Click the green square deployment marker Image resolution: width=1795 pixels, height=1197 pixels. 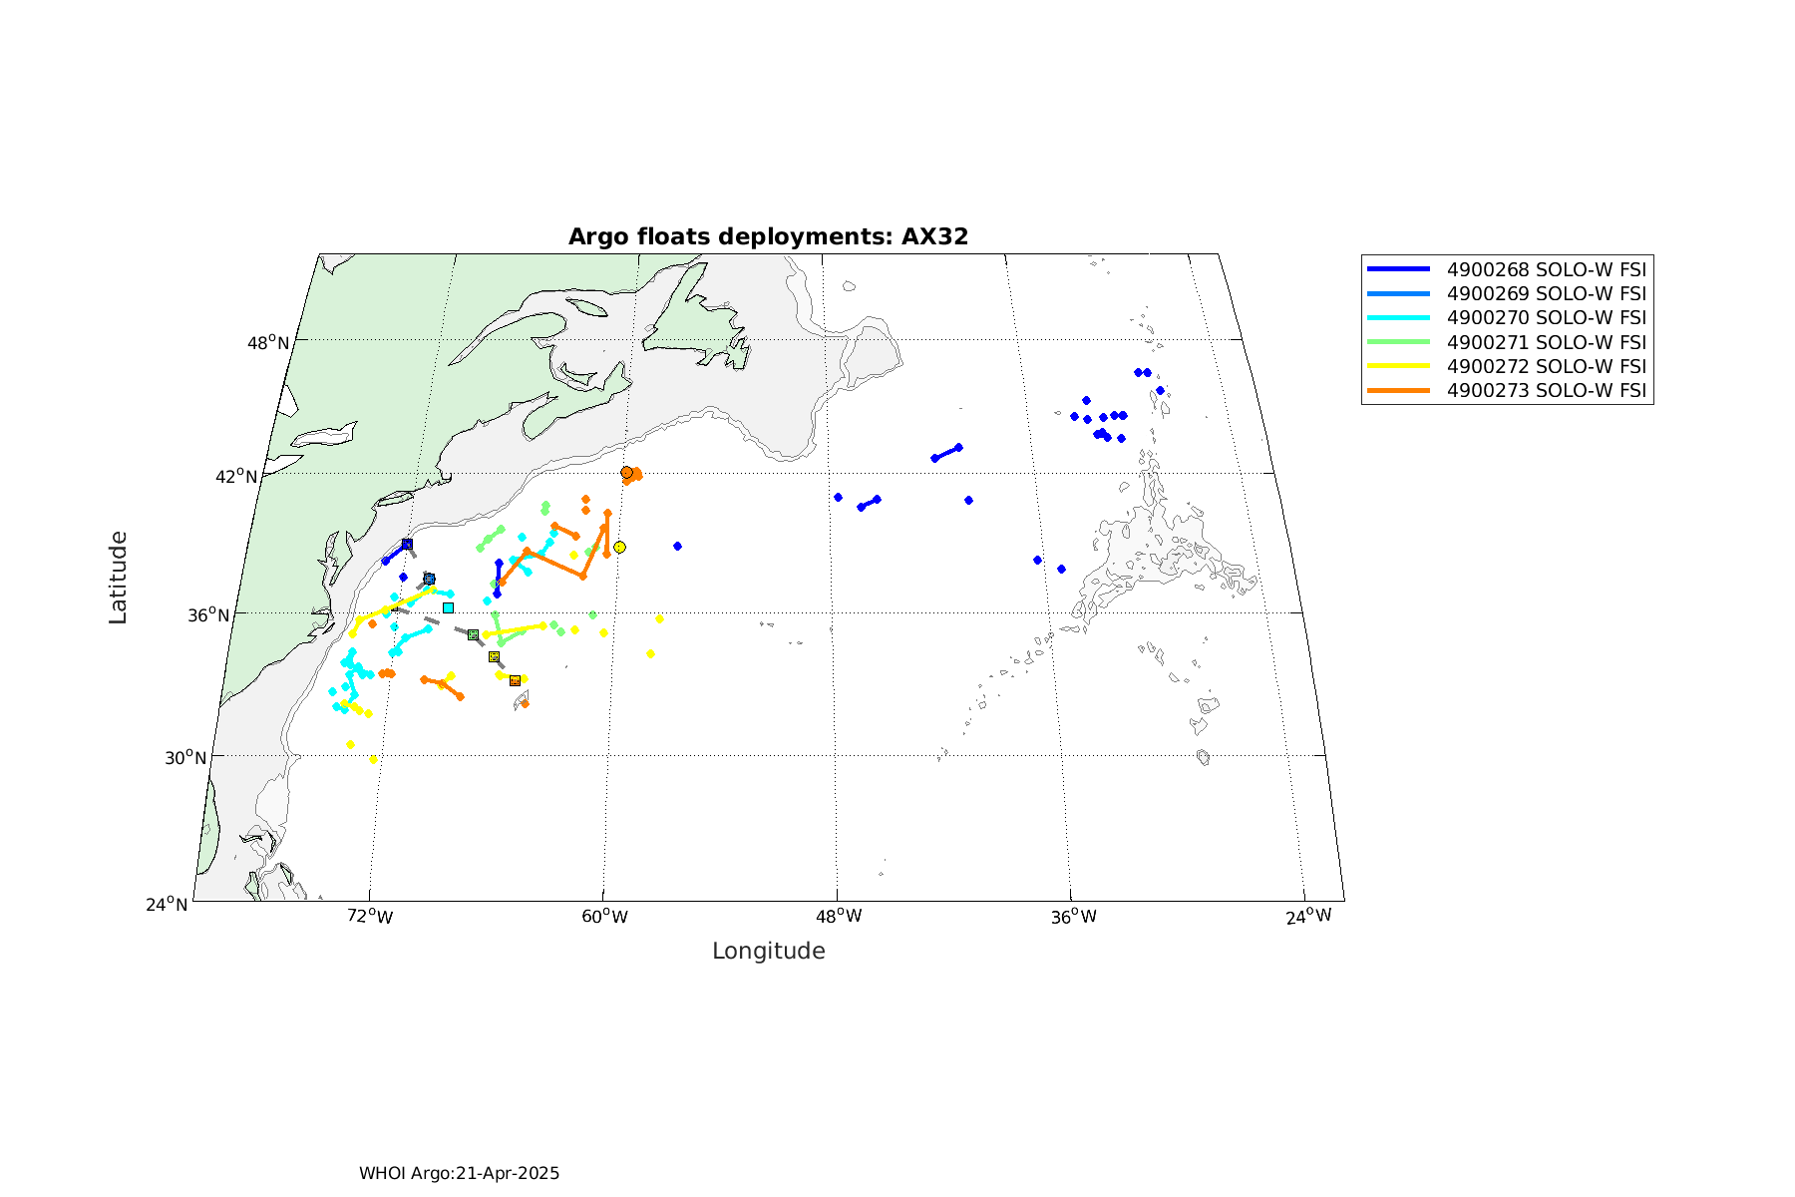click(473, 634)
